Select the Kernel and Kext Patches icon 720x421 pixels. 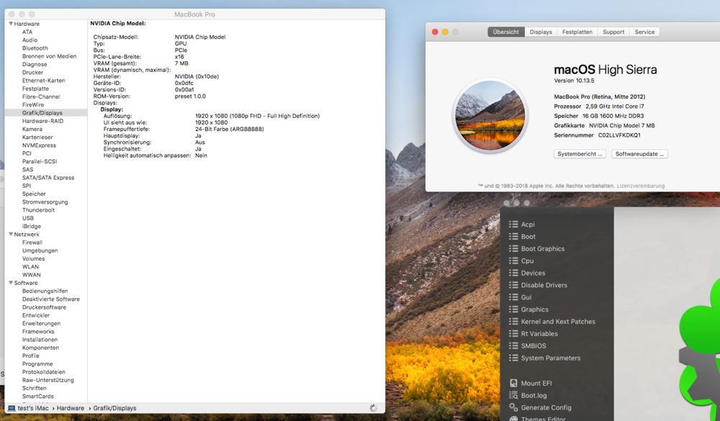click(513, 322)
